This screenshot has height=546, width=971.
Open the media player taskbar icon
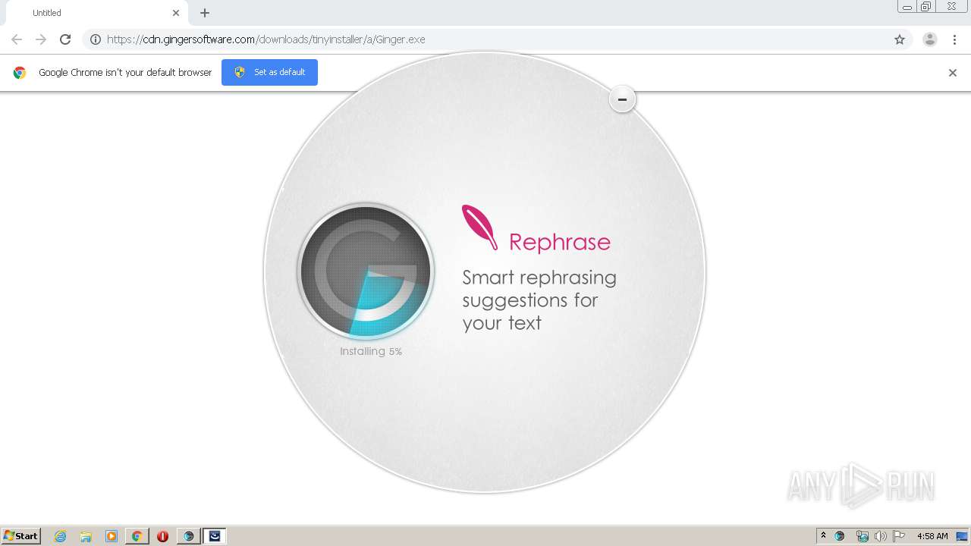click(112, 536)
